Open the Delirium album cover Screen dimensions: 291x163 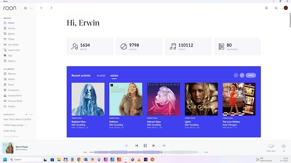point(126,99)
